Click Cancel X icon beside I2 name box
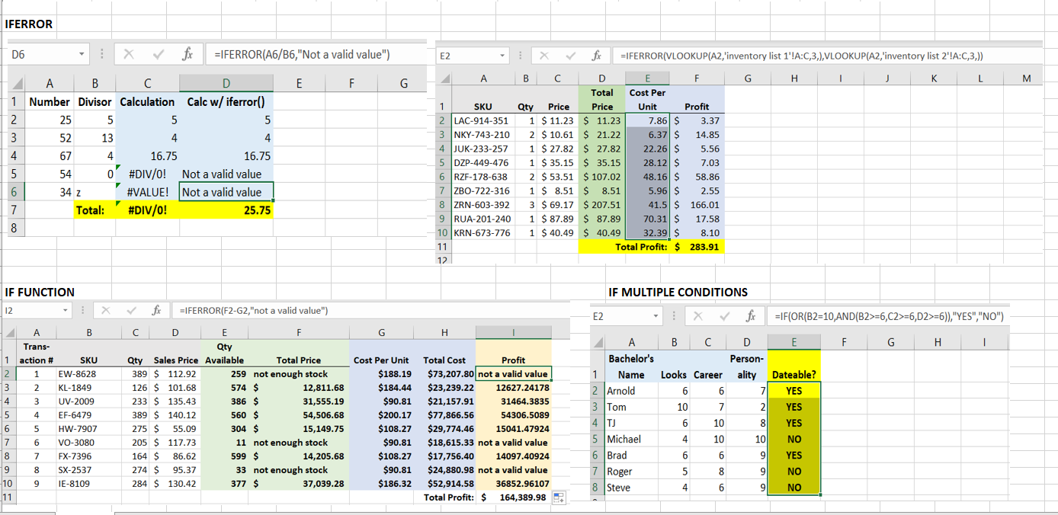 point(105,310)
